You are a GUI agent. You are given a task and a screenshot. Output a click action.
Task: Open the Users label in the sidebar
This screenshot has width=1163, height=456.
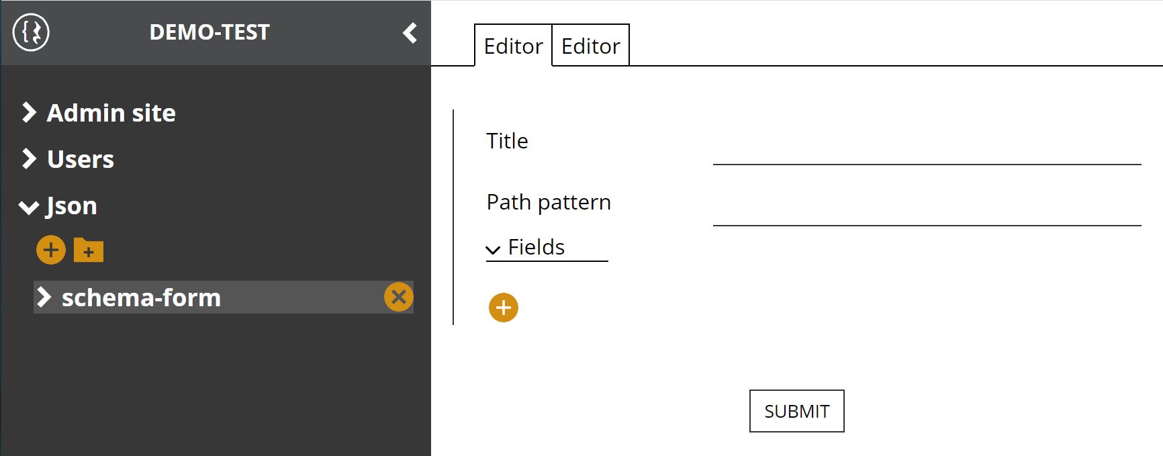point(81,159)
